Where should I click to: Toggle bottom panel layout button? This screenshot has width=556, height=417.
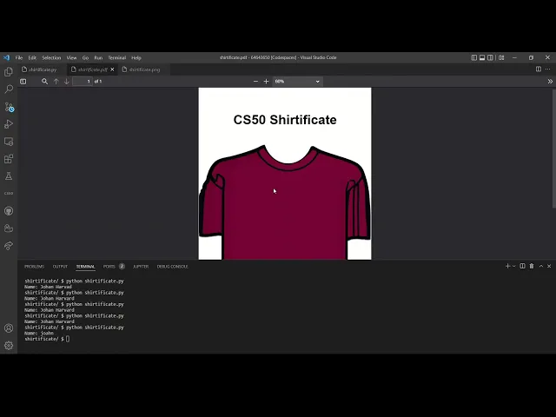coord(482,57)
